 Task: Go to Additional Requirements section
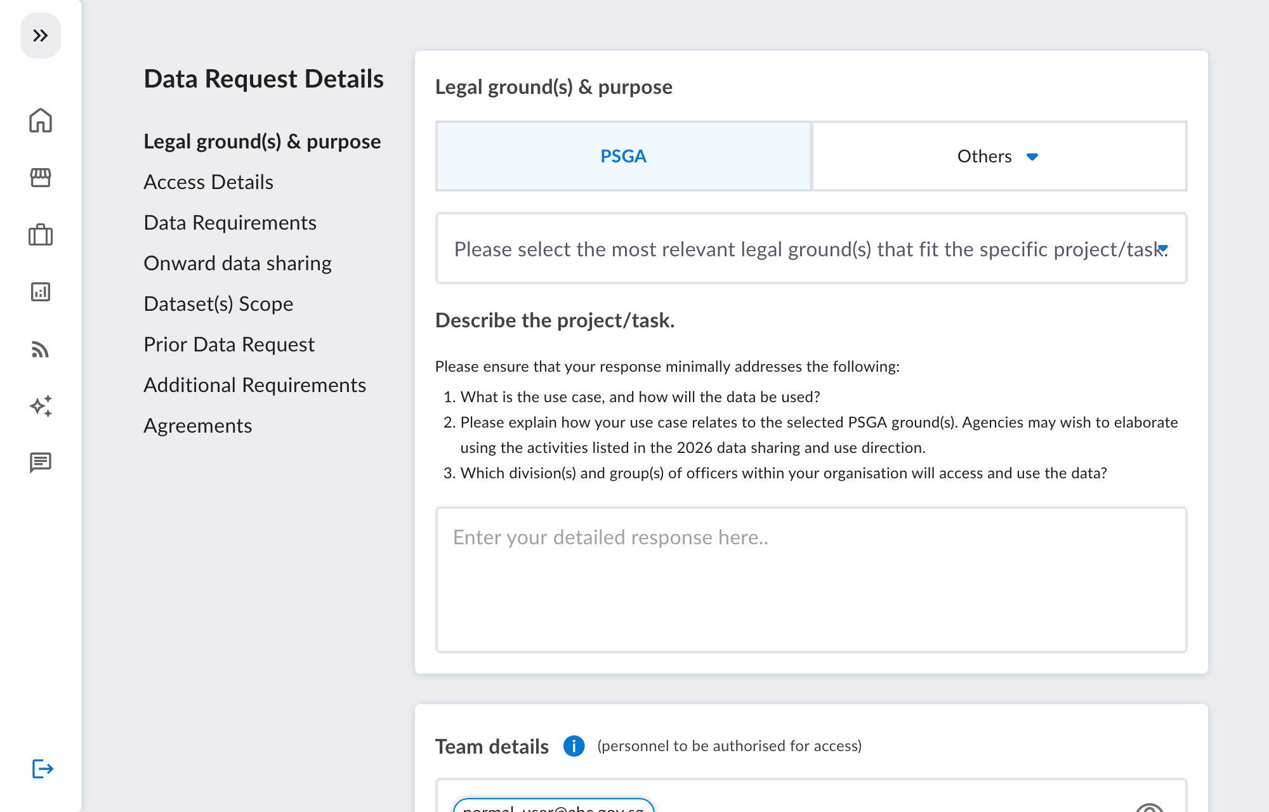[254, 385]
